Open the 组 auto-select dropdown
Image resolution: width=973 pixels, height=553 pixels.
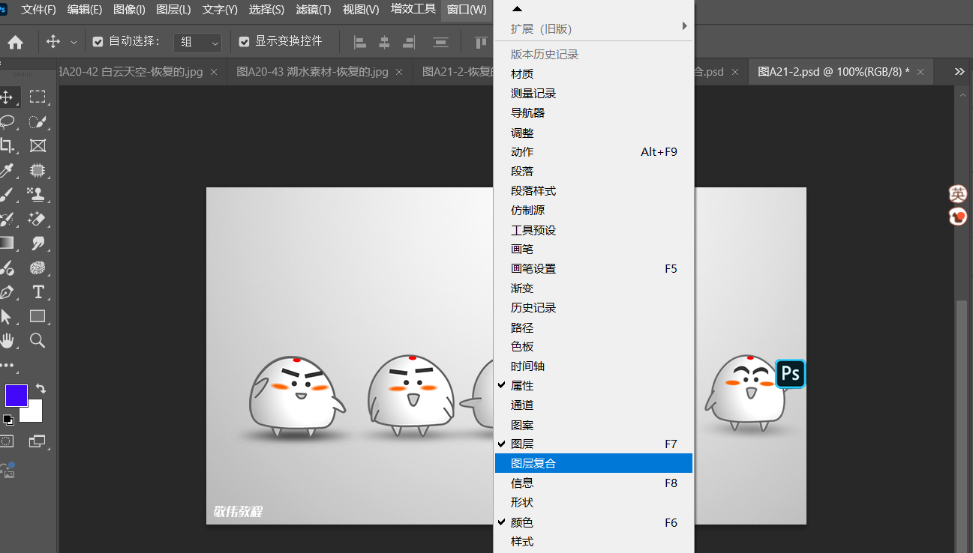[x=197, y=43]
